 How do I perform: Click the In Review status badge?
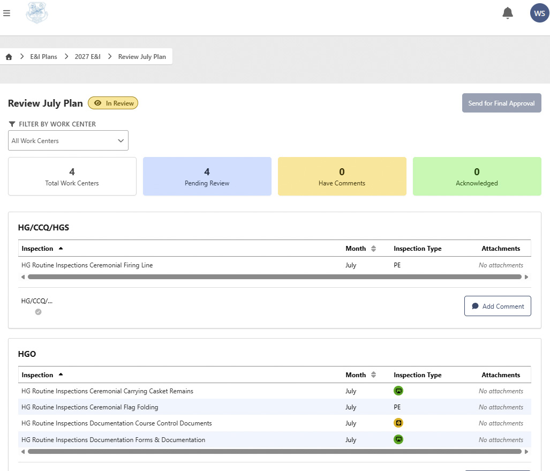113,103
